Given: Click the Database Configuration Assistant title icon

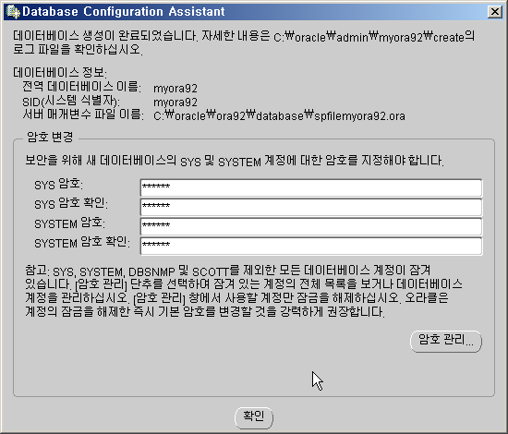Looking at the screenshot, I should 13,12.
